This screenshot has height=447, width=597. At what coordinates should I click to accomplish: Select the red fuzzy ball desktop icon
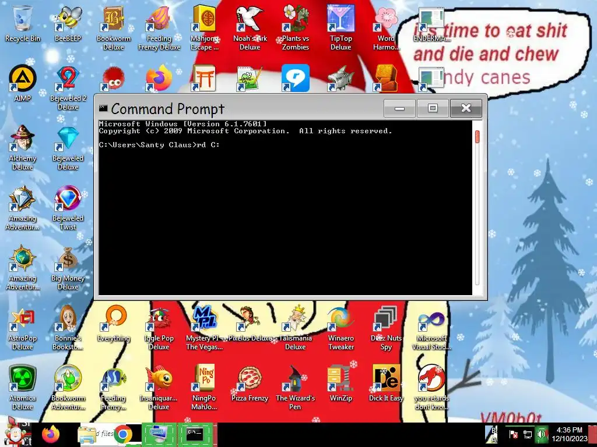pyautogui.click(x=114, y=79)
